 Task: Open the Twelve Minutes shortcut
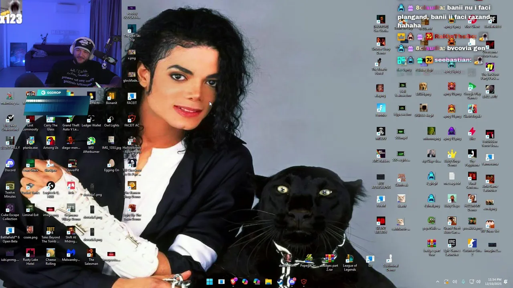10,190
